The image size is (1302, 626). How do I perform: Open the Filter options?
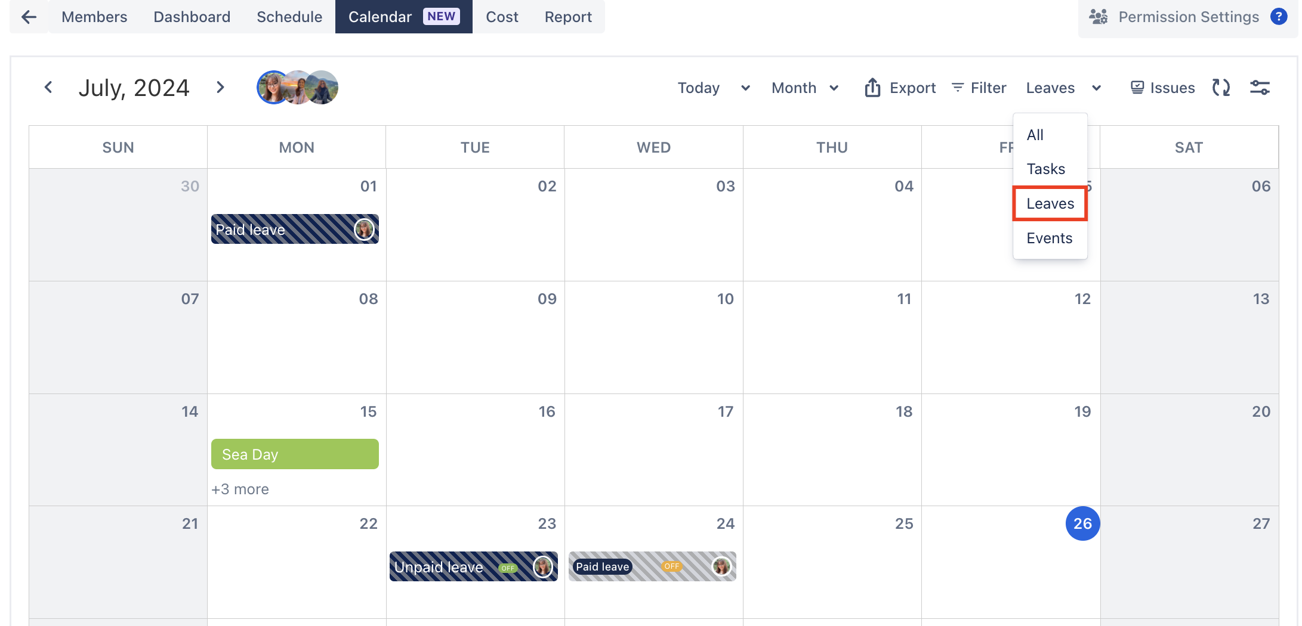979,88
